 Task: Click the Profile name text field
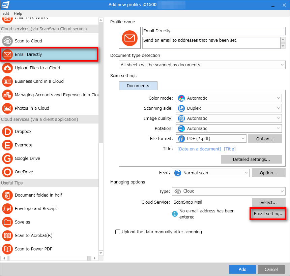click(214, 31)
